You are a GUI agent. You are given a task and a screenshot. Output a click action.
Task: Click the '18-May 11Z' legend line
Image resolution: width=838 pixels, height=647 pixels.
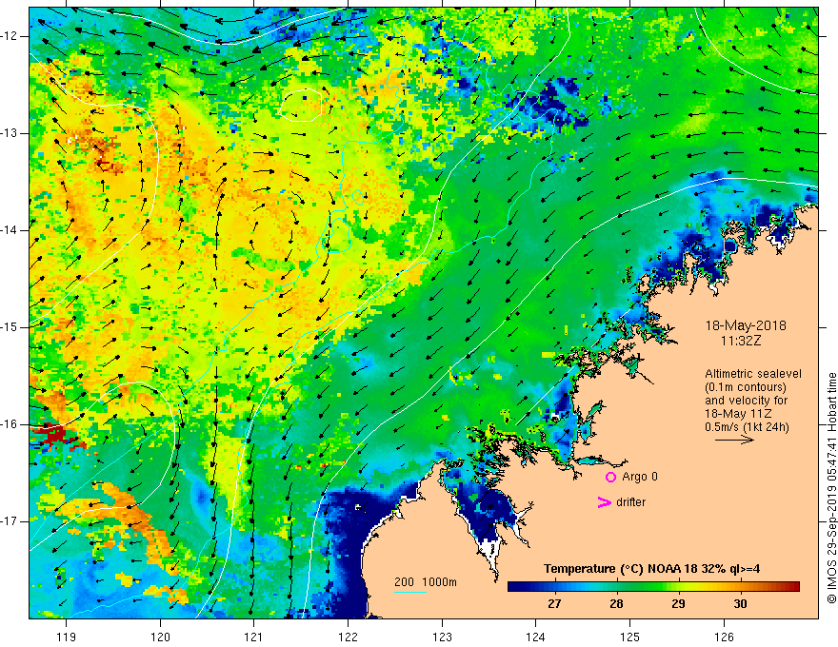tap(738, 414)
